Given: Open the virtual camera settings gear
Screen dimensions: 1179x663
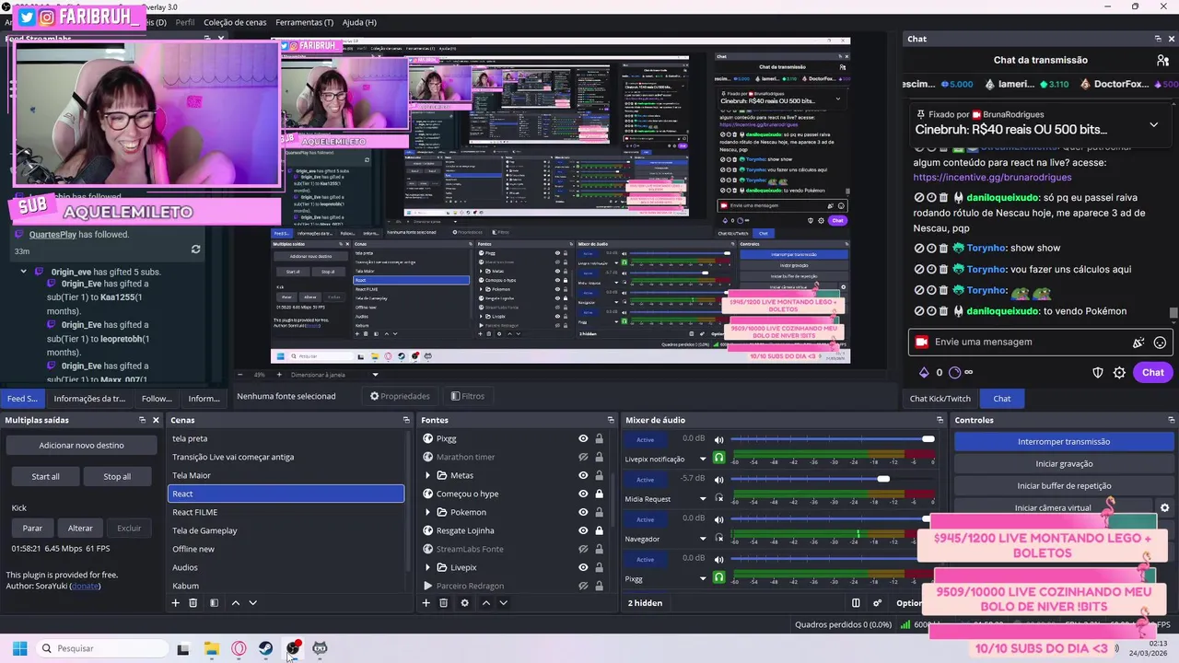Looking at the screenshot, I should [1164, 507].
